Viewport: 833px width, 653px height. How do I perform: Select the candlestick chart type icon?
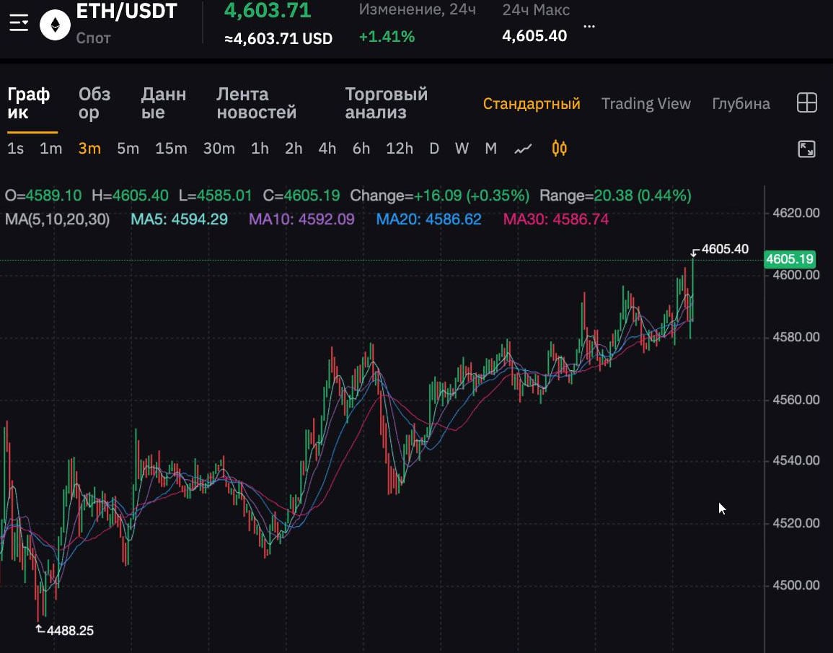[559, 149]
